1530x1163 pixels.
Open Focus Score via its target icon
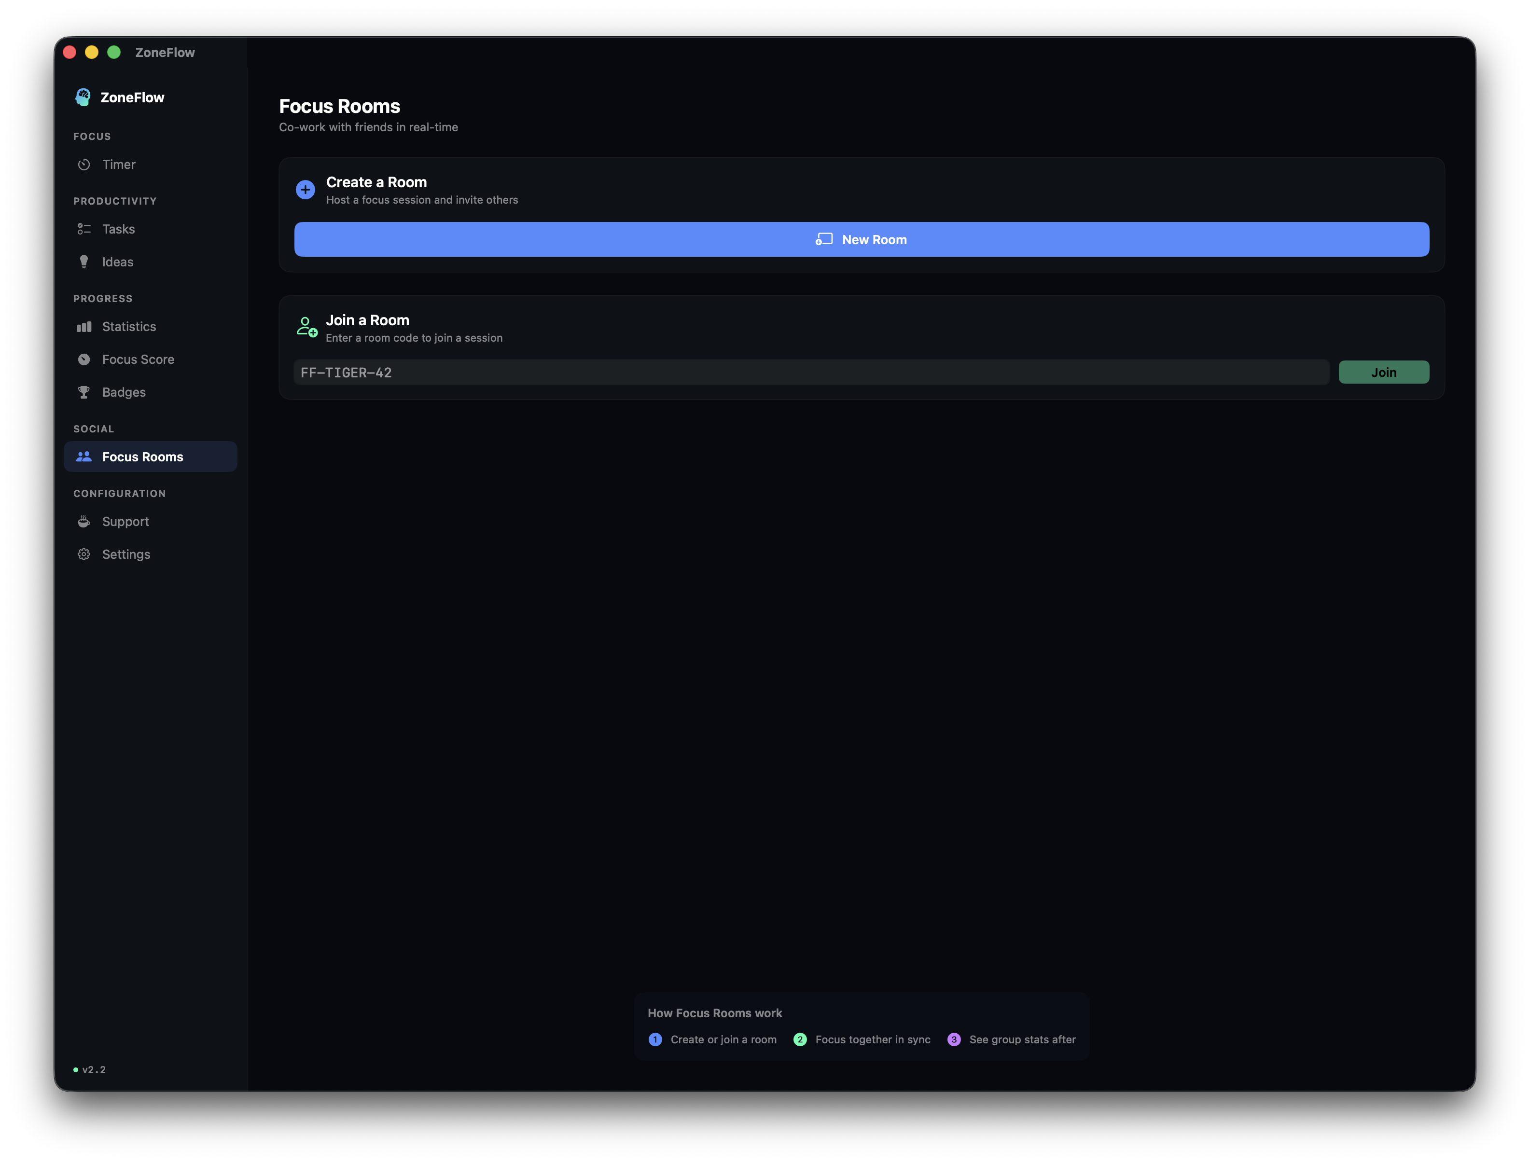tap(84, 359)
